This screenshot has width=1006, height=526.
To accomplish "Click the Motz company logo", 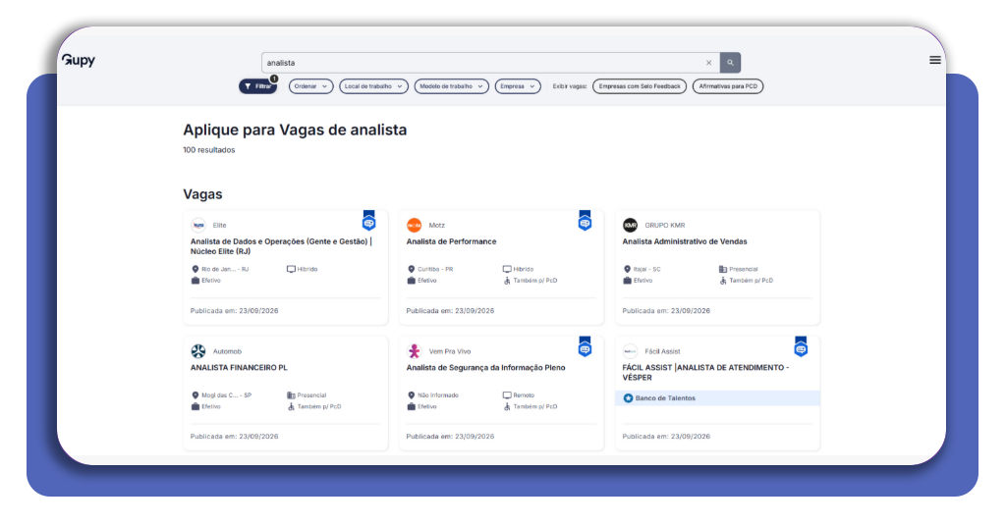I will [x=415, y=225].
